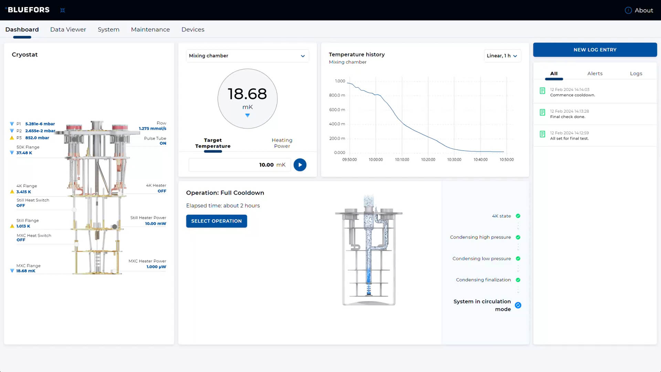Toggle the MXC Heat Switch from OFF
This screenshot has width=661, height=372.
pyautogui.click(x=21, y=240)
